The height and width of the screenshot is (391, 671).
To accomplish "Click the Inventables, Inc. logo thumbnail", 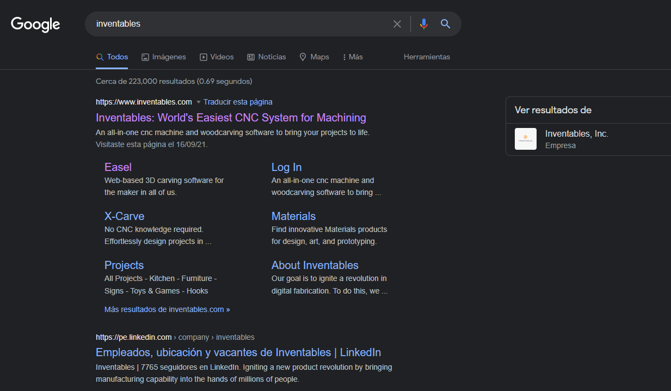I will click(526, 139).
